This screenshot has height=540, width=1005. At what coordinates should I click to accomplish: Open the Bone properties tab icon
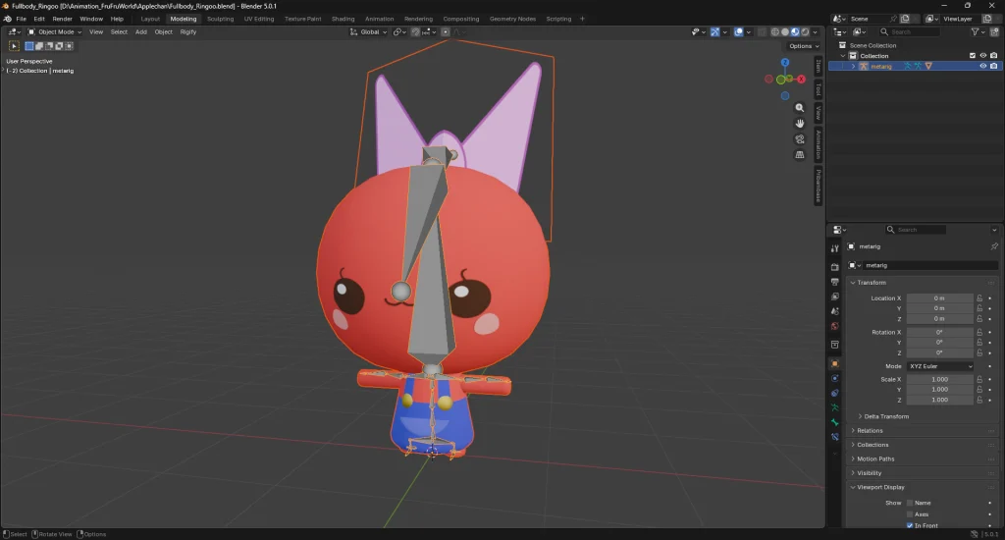tap(834, 422)
